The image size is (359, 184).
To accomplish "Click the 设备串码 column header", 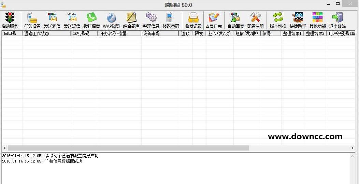I will pos(160,33).
